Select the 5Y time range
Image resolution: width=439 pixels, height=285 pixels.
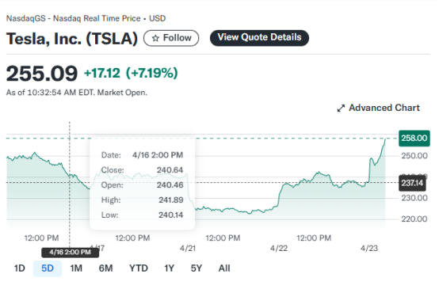coord(197,268)
